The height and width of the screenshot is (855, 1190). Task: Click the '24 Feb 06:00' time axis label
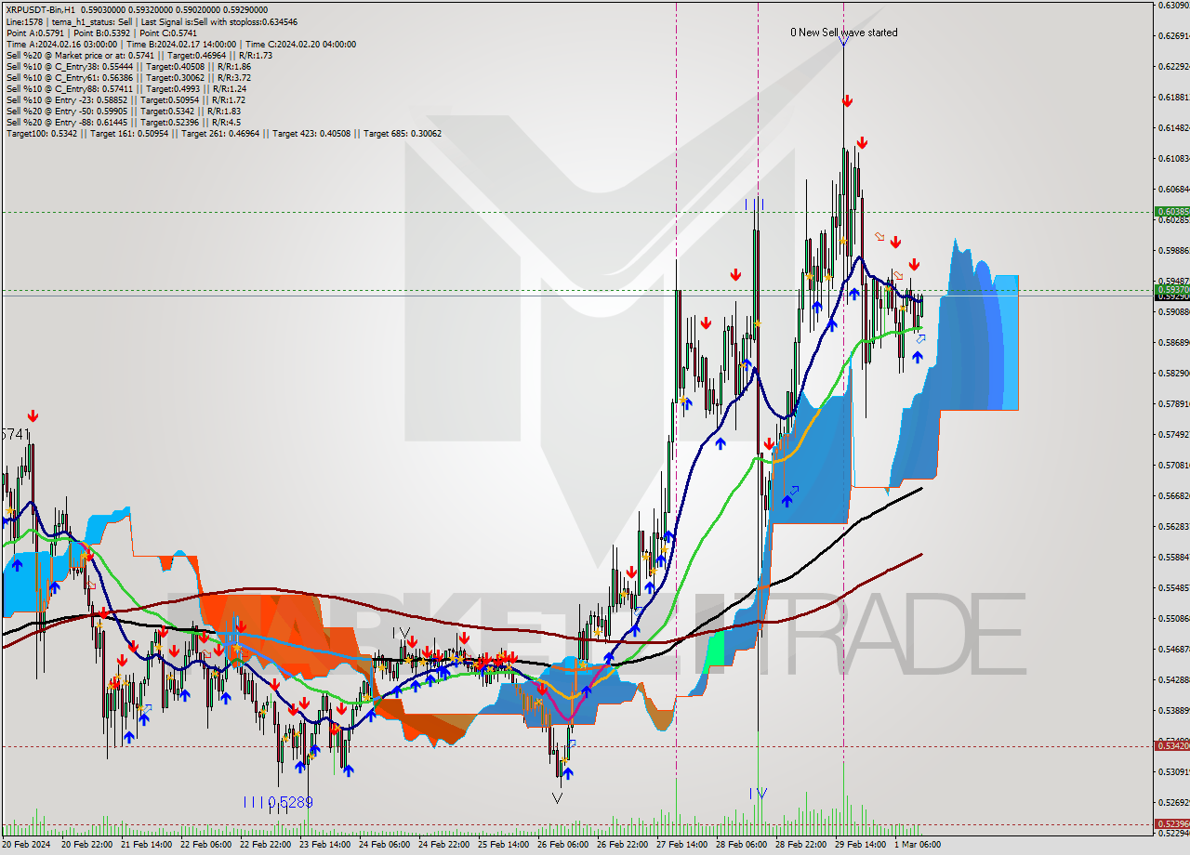point(387,845)
